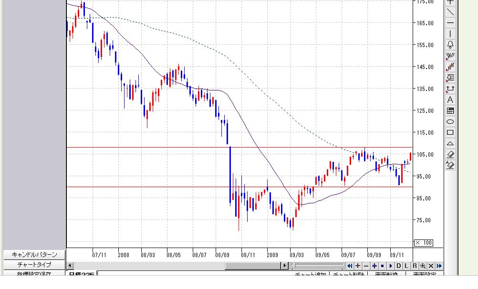The image size is (478, 289).
Task: Select the rectangle drawing tool
Action: point(450,133)
